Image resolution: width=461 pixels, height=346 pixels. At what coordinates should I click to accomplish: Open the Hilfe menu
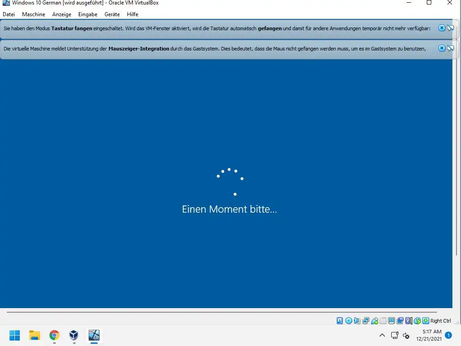pos(133,14)
